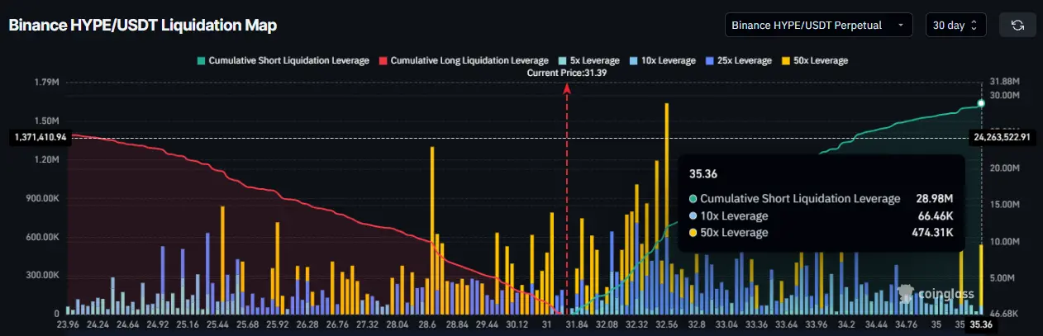
Task: Click the 1,371,410.94 left axis marker
Action: coord(40,138)
